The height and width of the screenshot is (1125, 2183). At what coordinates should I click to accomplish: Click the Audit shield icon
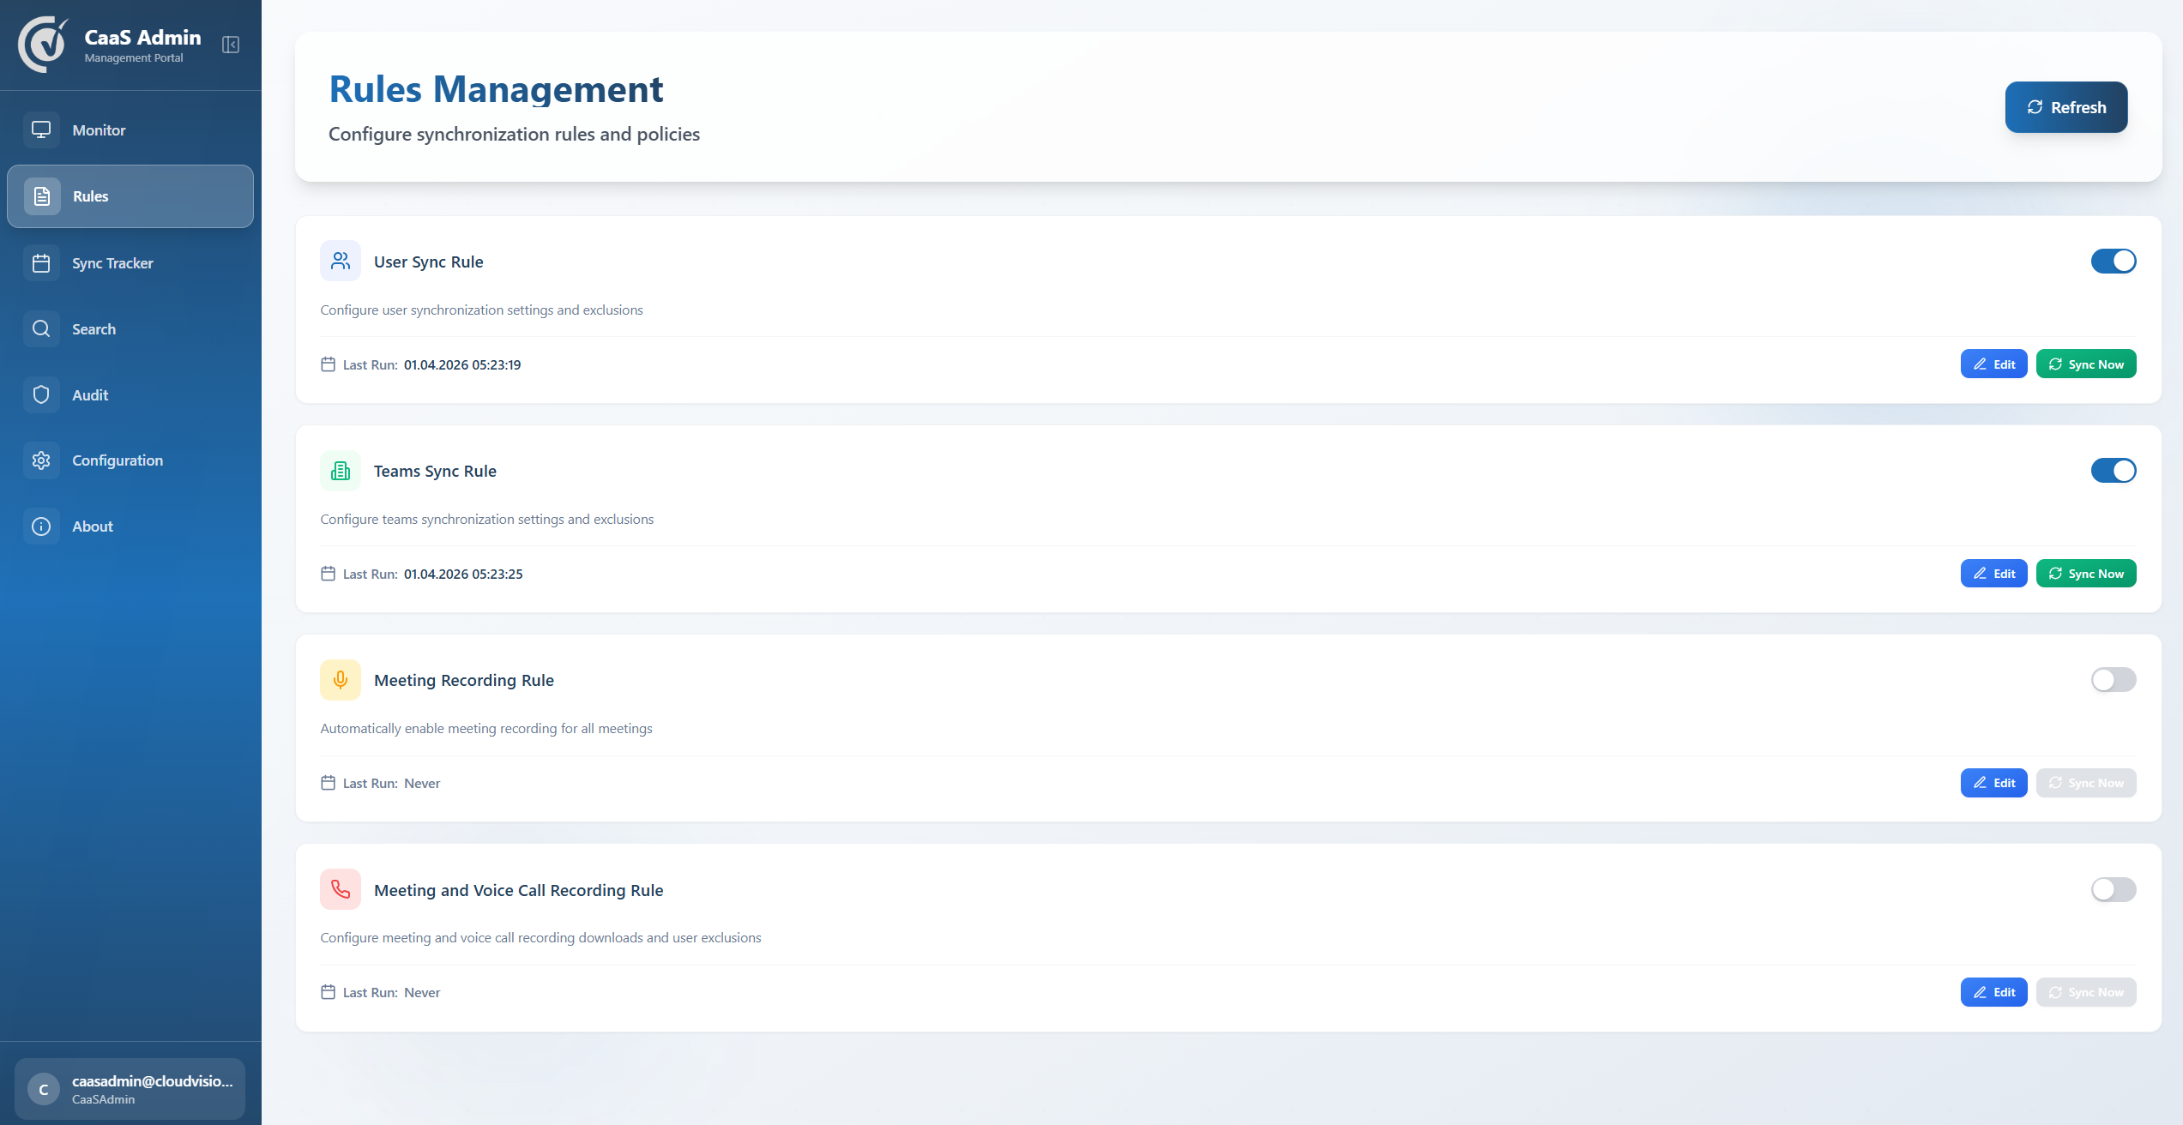coord(41,394)
